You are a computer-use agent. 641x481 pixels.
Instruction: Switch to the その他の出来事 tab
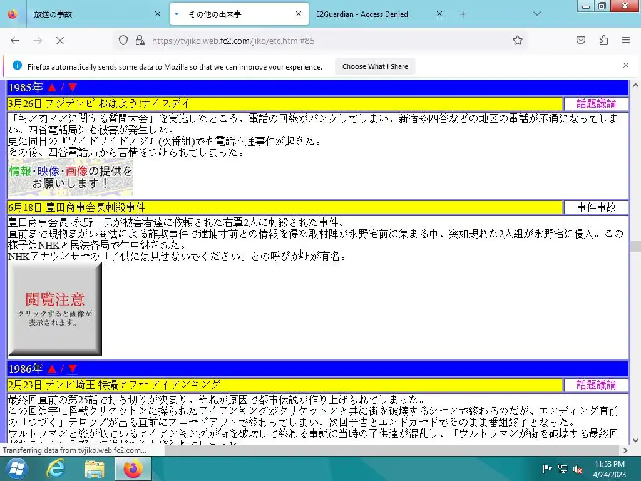tap(239, 14)
